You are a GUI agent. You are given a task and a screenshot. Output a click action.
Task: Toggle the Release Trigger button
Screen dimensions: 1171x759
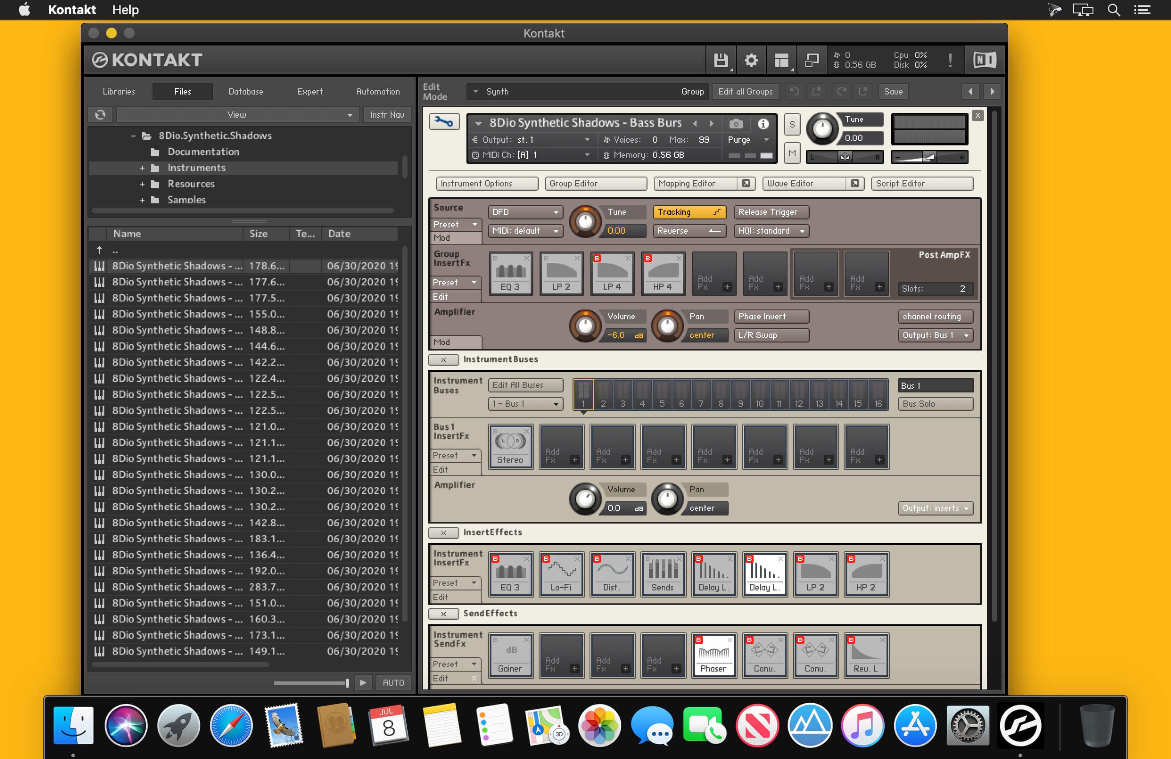pyautogui.click(x=771, y=212)
